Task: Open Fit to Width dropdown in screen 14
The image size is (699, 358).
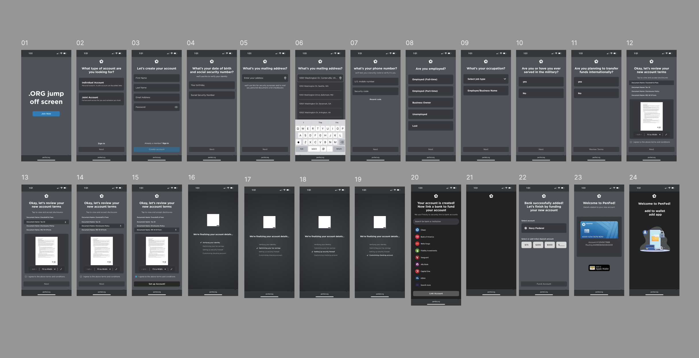Action: (x=104, y=269)
